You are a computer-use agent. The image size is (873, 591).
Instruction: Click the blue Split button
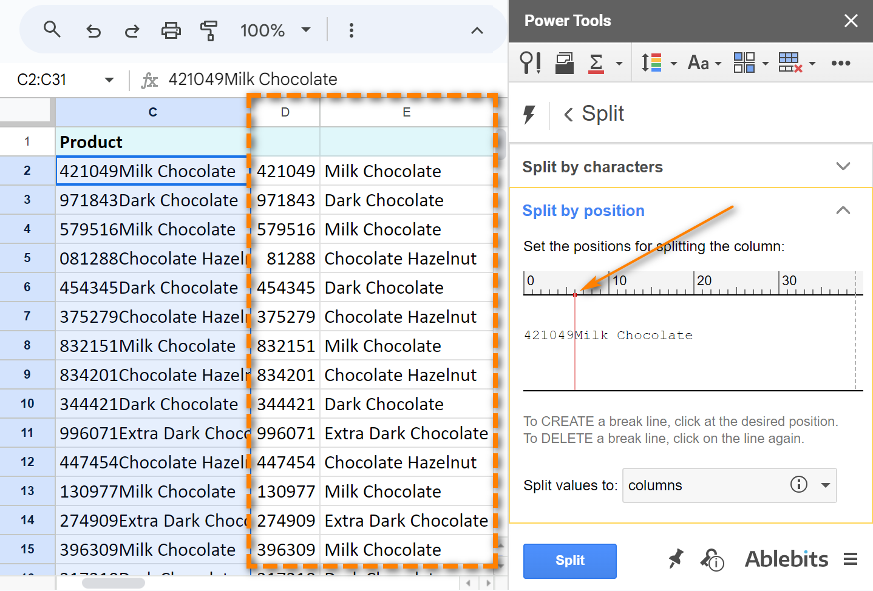coord(569,561)
